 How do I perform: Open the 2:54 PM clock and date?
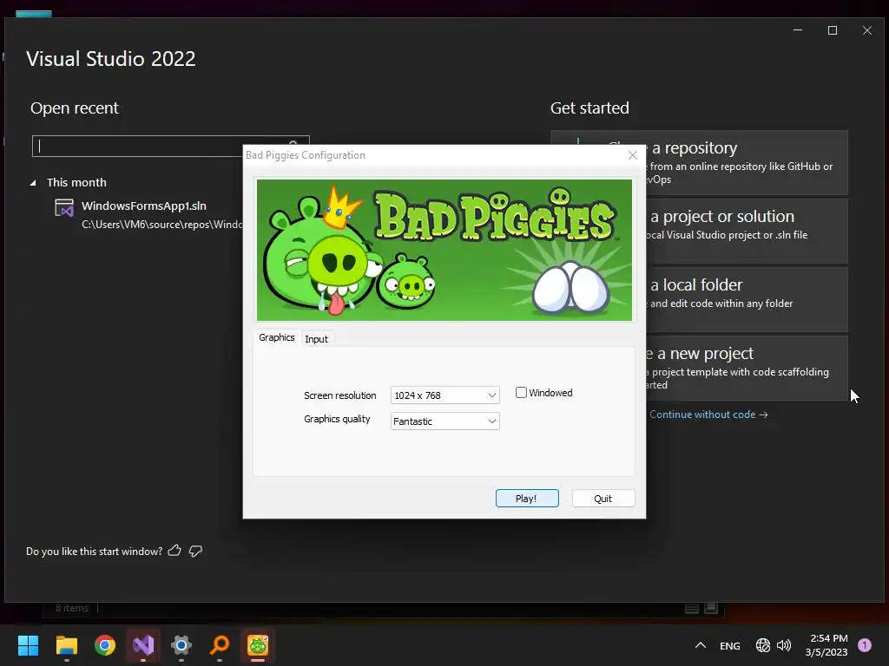(827, 645)
